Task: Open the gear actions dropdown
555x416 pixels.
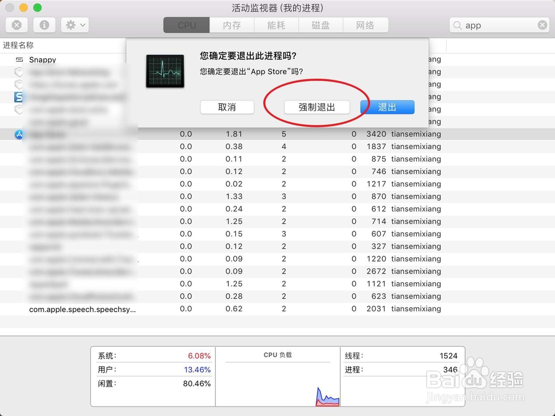Action: [75, 25]
